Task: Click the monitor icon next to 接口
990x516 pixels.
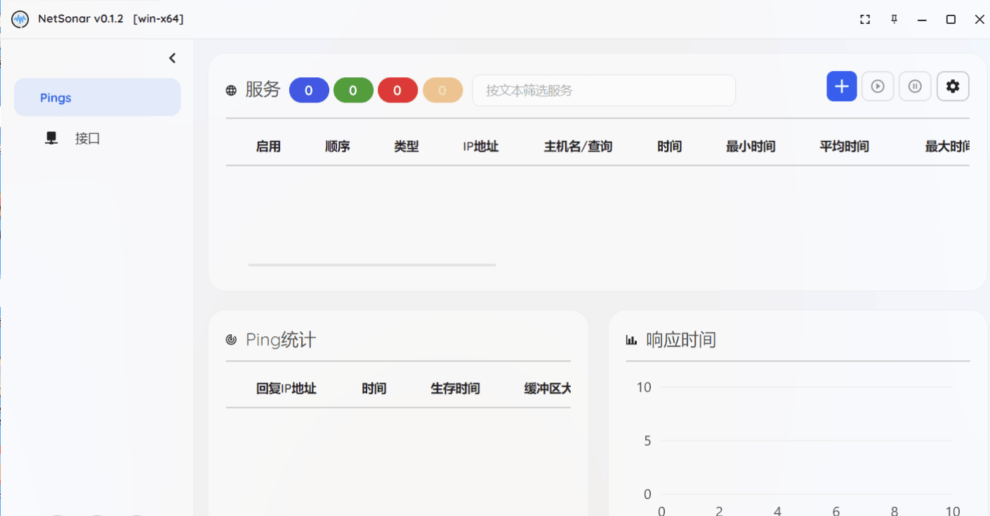Action: point(51,138)
